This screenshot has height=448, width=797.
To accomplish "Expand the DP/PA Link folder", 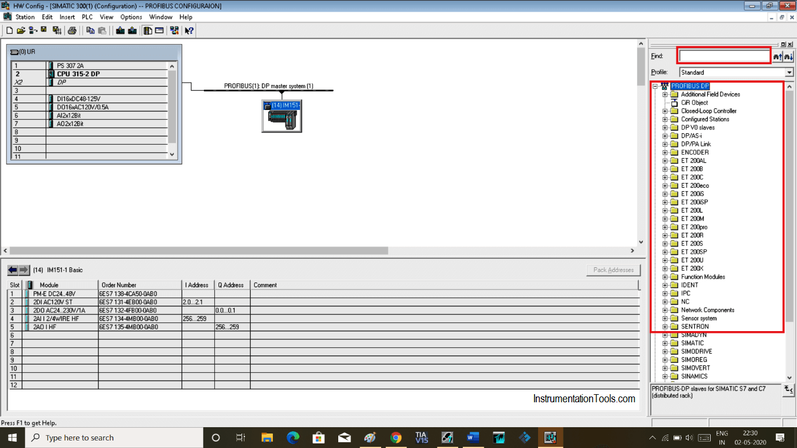I will click(x=666, y=144).
